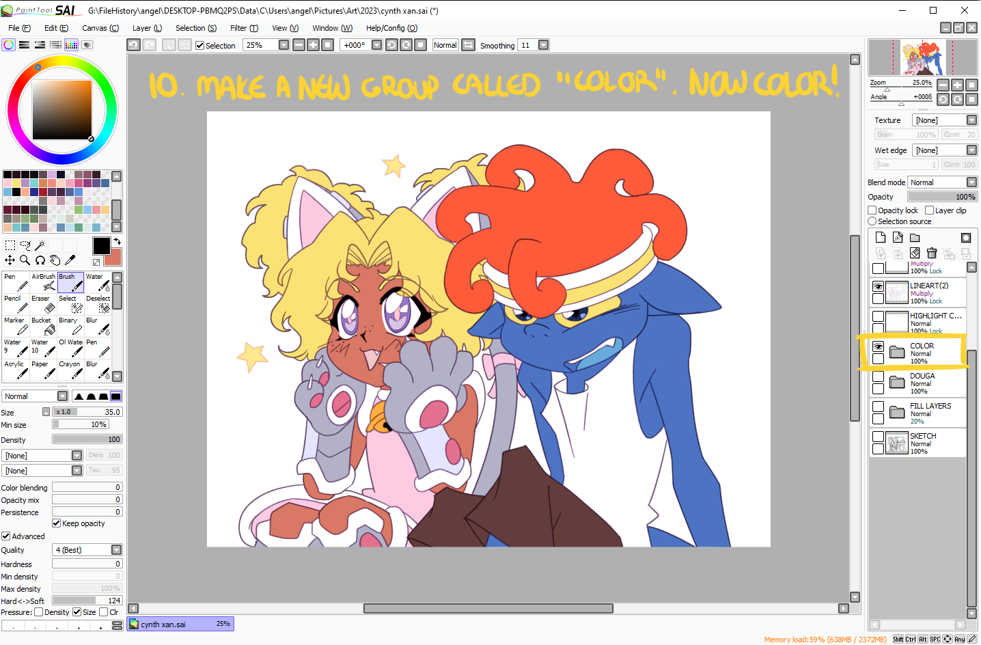Viewport: 981px width, 645px height.
Task: Select the Bucket fill tool
Action: (x=43, y=326)
